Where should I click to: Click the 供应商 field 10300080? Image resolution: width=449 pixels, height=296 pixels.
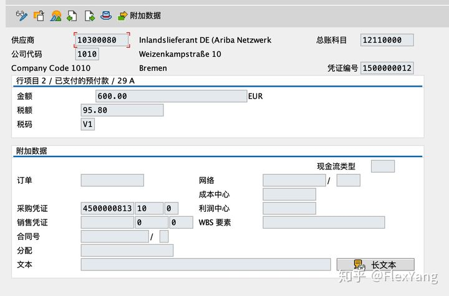(102, 40)
